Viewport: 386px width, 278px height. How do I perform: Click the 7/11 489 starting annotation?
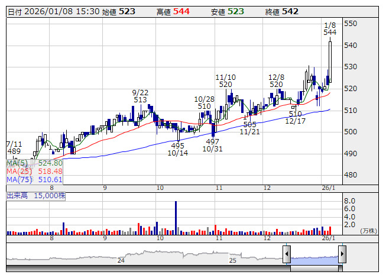(14, 147)
